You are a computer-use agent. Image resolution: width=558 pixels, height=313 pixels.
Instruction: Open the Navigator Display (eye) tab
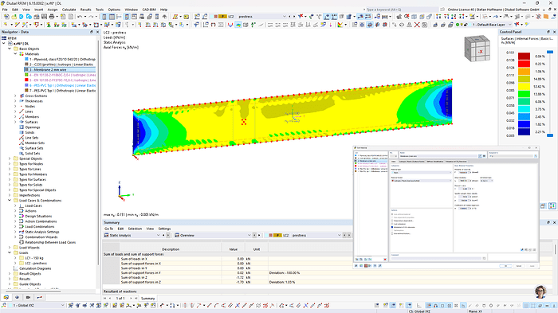[x=17, y=297]
